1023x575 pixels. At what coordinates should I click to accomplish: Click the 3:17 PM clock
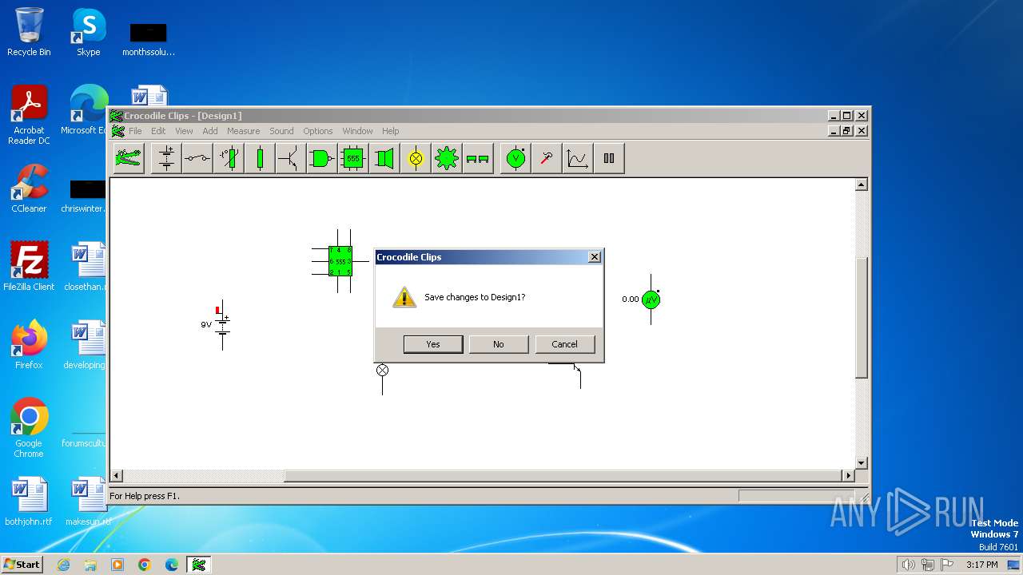[981, 565]
